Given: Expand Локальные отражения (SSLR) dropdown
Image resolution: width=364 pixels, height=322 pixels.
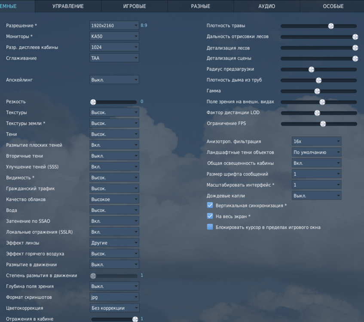Looking at the screenshot, I should [114, 232].
